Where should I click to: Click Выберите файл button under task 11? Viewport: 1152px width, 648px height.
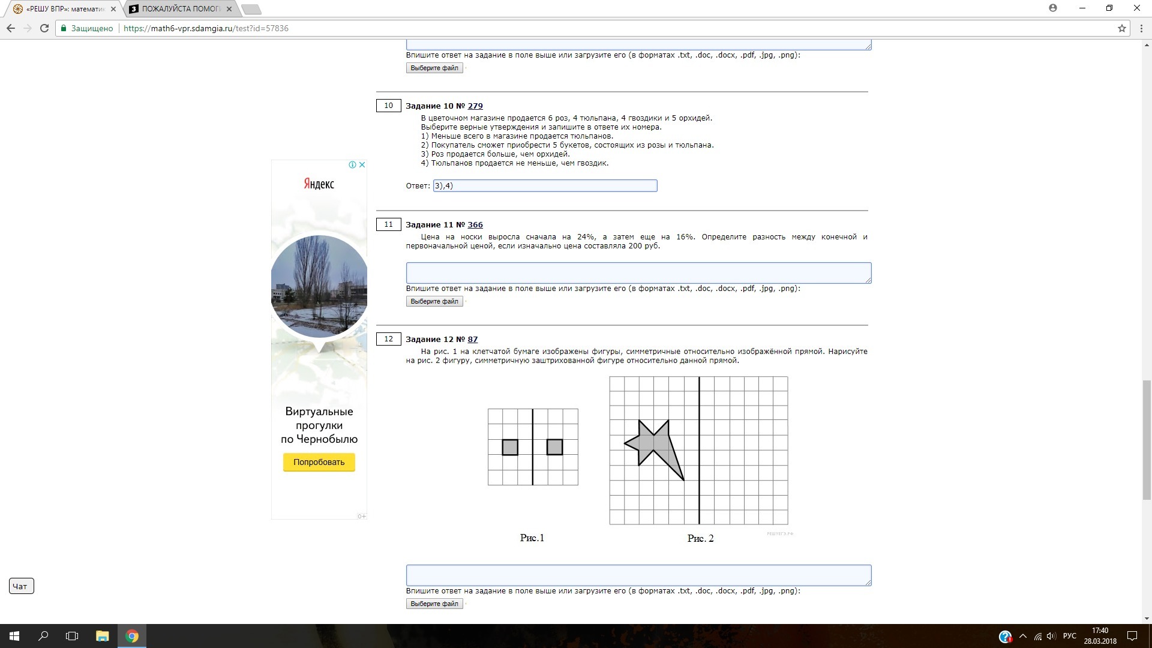[434, 301]
